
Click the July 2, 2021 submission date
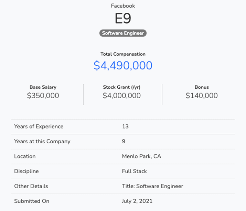pyautogui.click(x=137, y=201)
